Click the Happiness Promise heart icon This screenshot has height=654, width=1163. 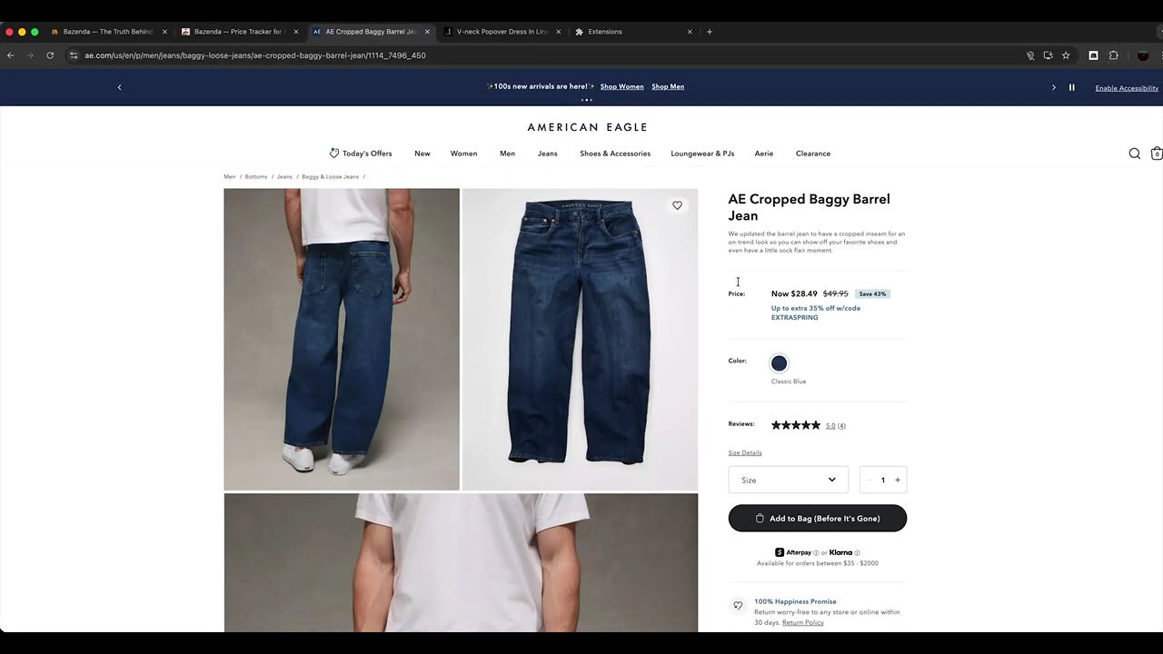738,605
